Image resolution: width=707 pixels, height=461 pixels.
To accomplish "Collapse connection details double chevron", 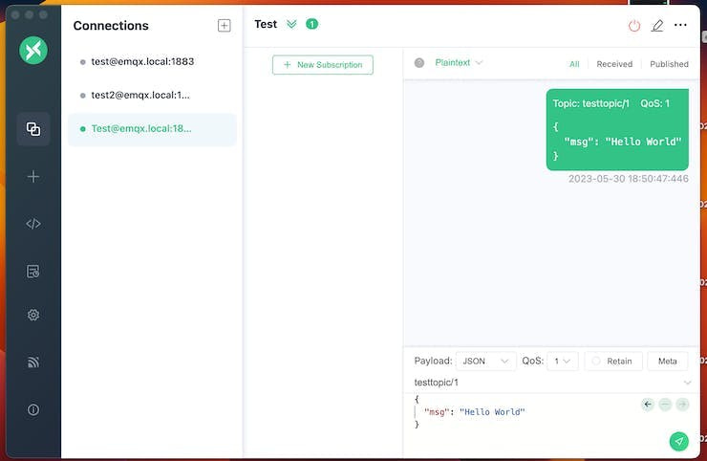I will tap(291, 24).
